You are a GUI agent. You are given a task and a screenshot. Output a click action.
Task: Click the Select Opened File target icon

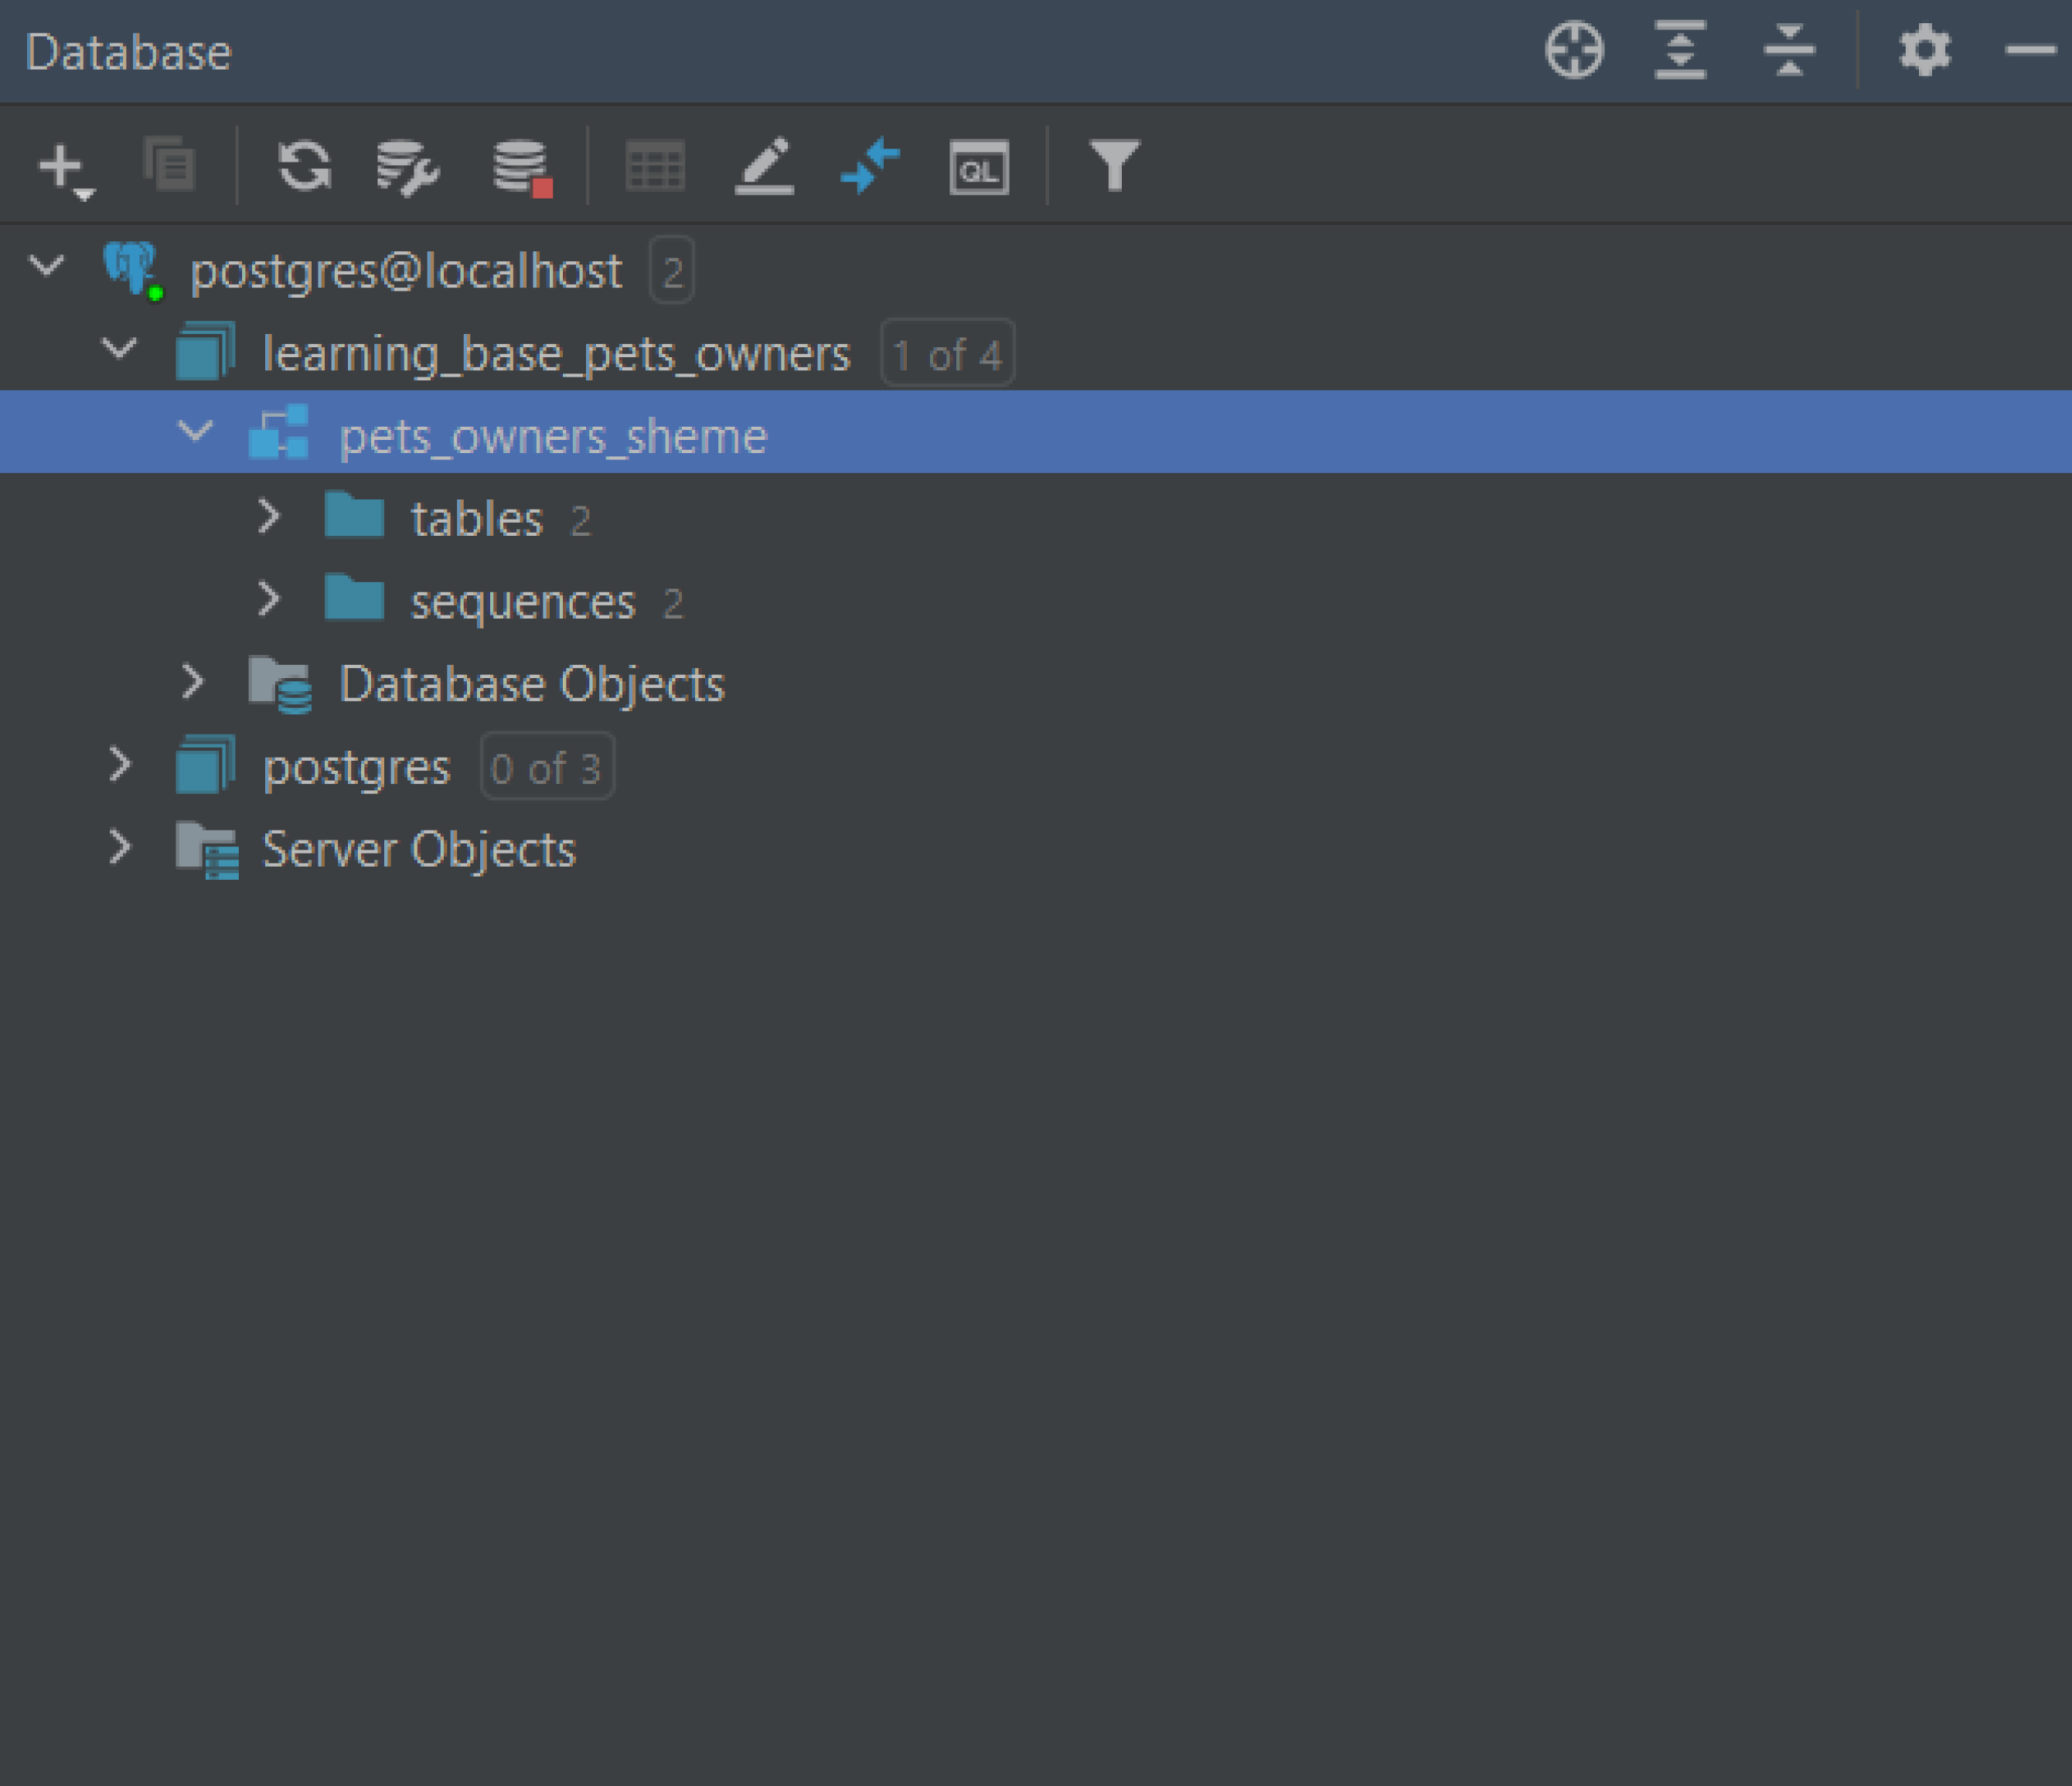click(x=1575, y=50)
